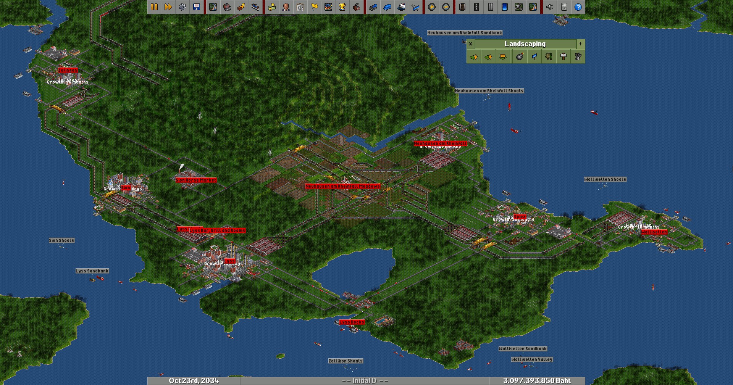
Task: Click the Lyss Docks station label
Action: point(352,322)
